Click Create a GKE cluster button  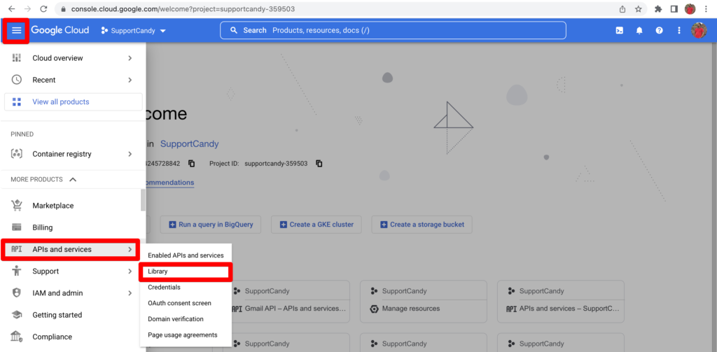(x=316, y=225)
